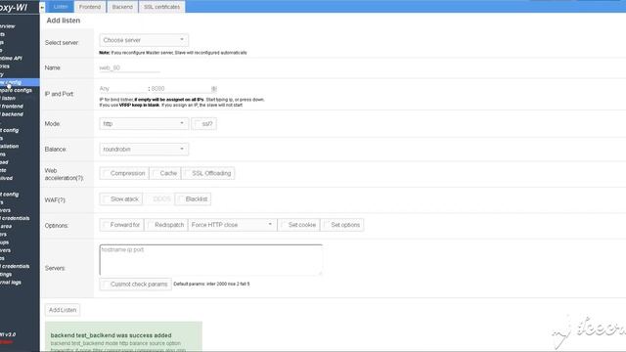Switch to the Listen tab
This screenshot has height=352, width=626.
[x=61, y=7]
